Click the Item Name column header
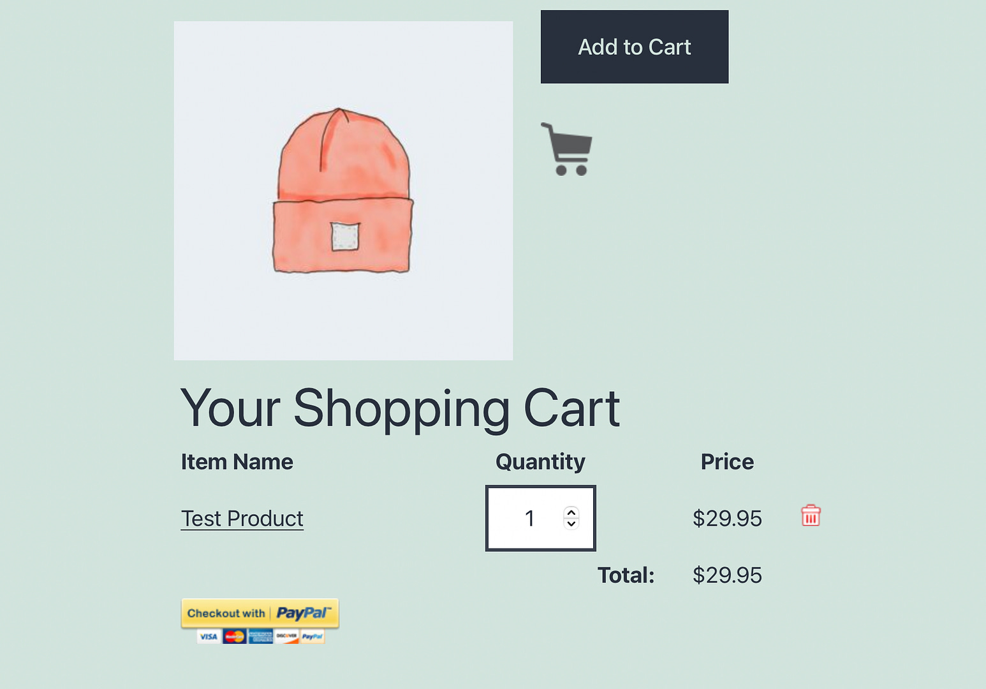Screen dimensions: 986x689 click(x=237, y=462)
